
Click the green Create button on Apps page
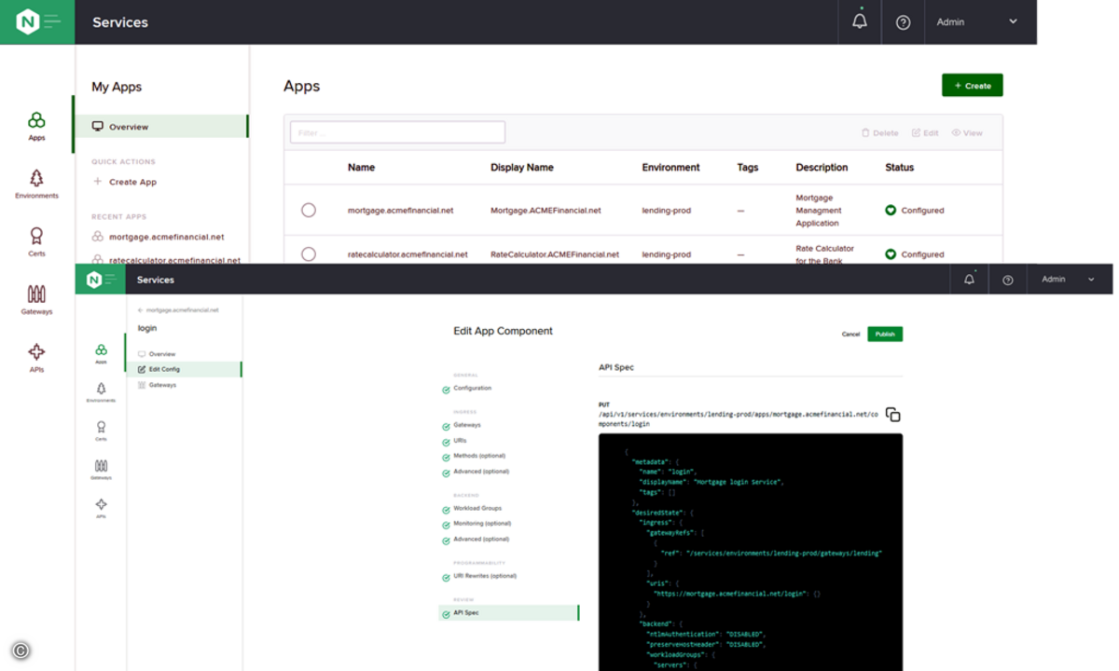coord(972,86)
